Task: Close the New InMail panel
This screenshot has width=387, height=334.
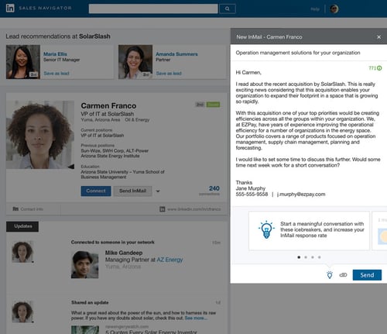Action: click(378, 37)
